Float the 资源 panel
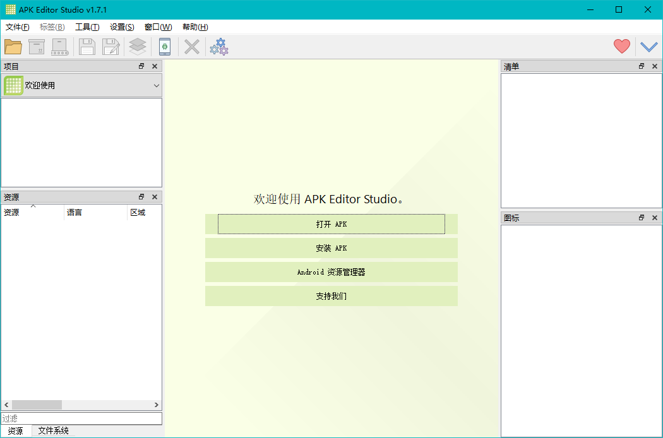Image resolution: width=663 pixels, height=438 pixels. point(141,196)
